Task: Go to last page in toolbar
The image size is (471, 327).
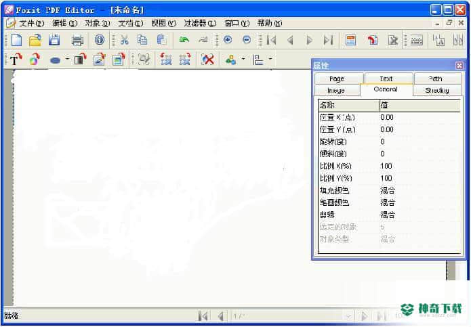Action: pyautogui.click(x=328, y=40)
